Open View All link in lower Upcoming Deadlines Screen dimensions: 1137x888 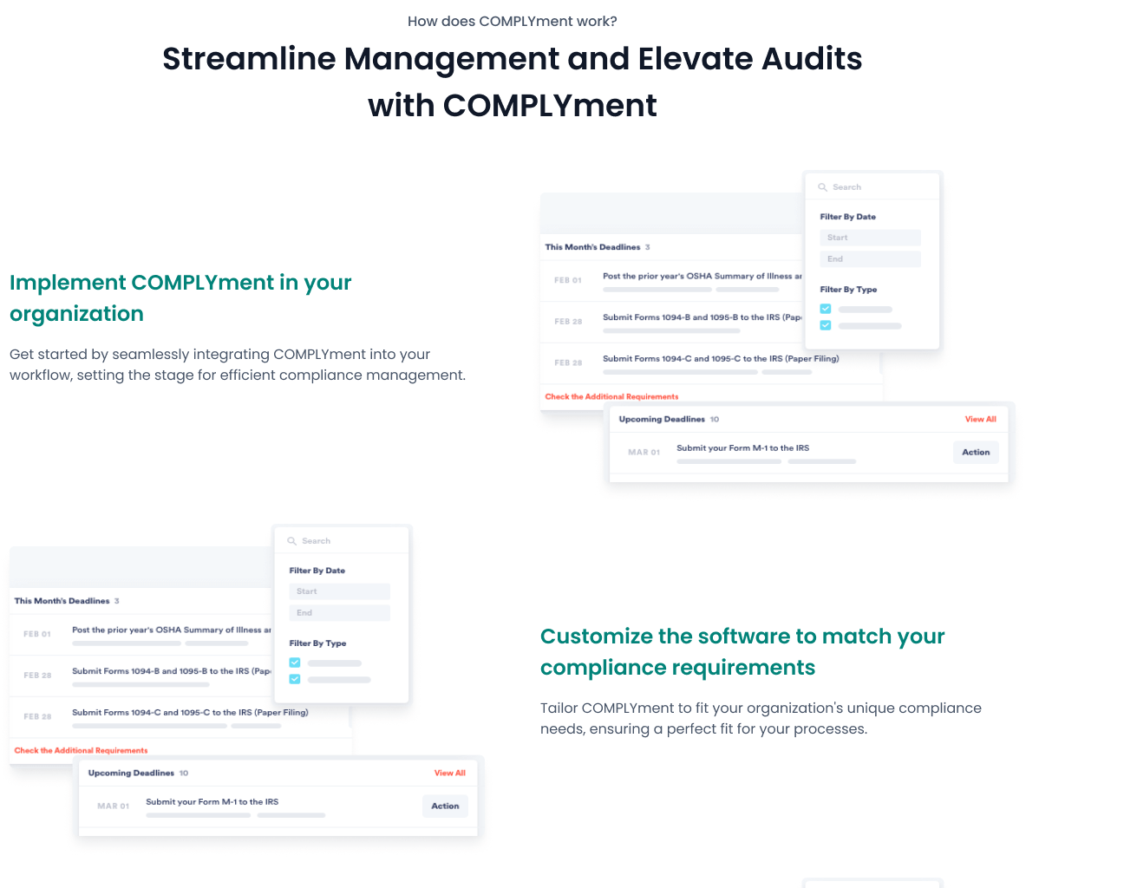(x=449, y=774)
